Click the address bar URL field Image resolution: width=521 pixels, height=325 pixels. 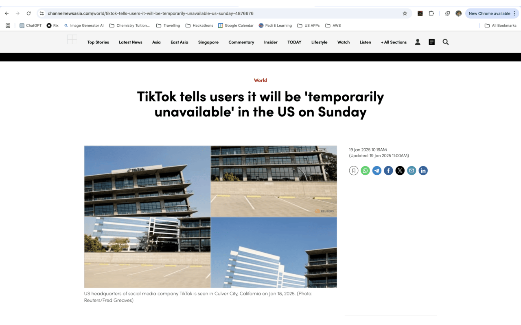(x=224, y=13)
